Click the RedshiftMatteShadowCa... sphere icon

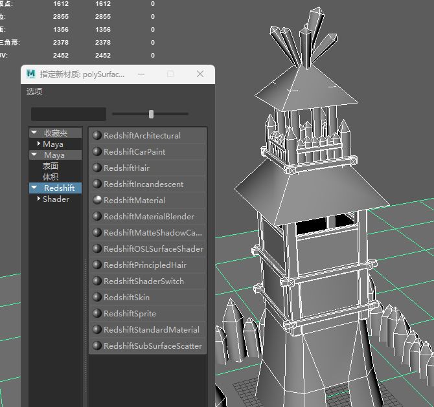pos(97,232)
